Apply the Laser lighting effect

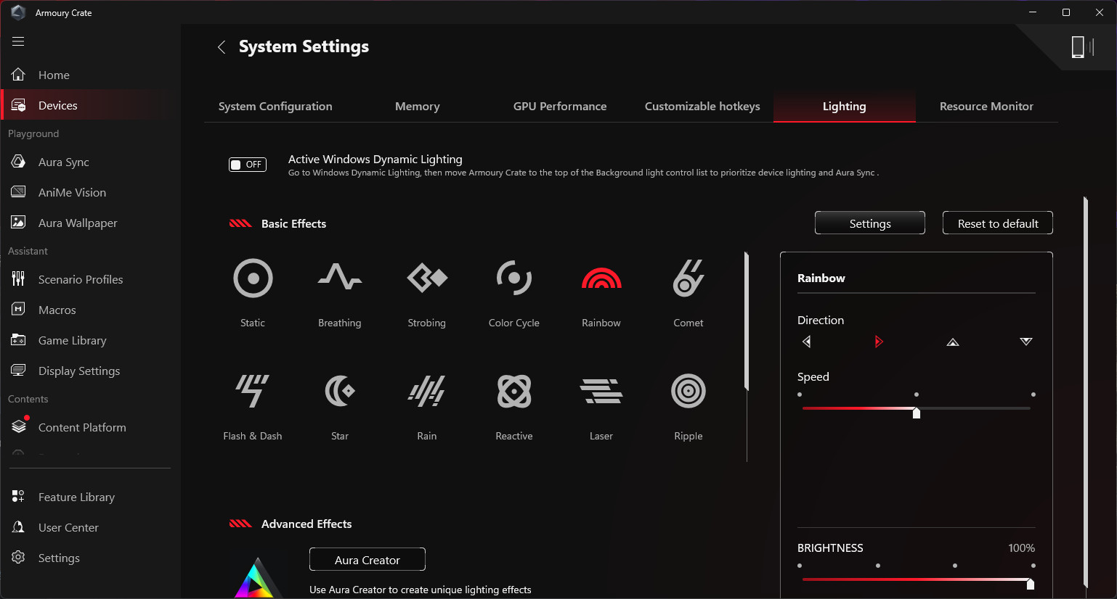[601, 392]
